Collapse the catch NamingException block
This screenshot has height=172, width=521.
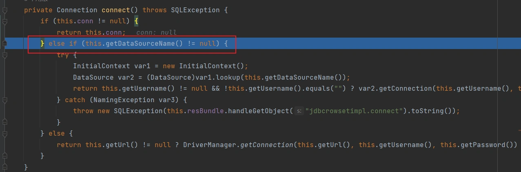[4, 100]
